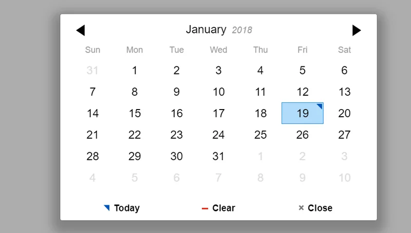Select Saturday January 13
411x233 pixels.
tap(344, 92)
